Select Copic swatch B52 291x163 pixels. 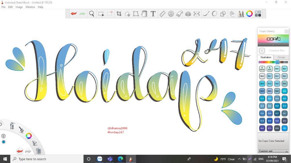pos(284,84)
